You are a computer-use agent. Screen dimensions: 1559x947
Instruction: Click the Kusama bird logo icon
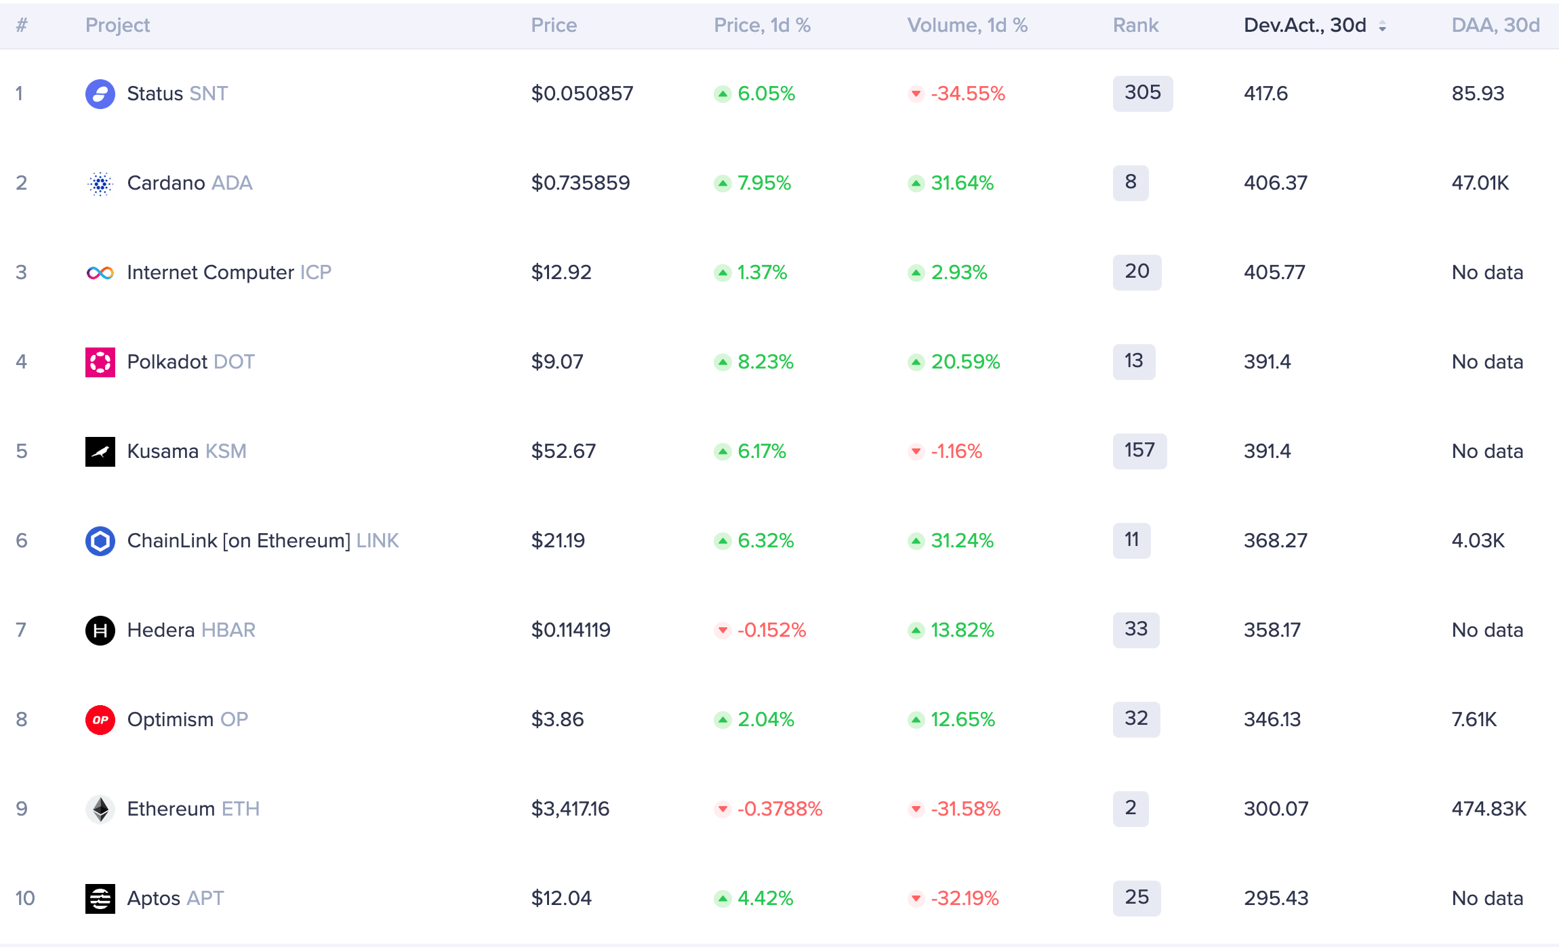point(100,451)
